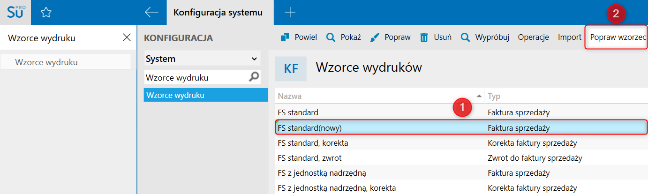The height and width of the screenshot is (194, 648).
Task: Click the Usuń trash icon
Action: [424, 37]
